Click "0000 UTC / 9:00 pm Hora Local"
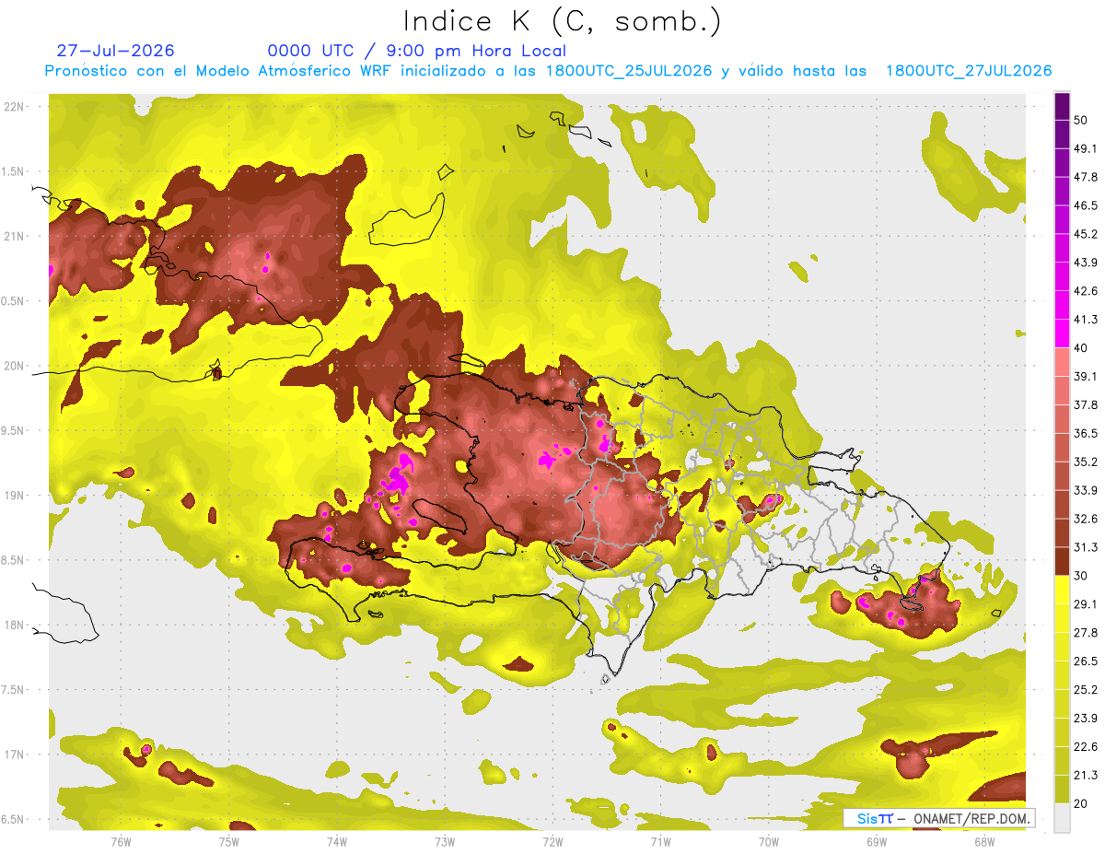The width and height of the screenshot is (1105, 854). [x=417, y=51]
